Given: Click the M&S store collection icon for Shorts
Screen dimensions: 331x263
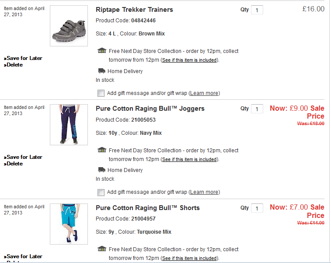Looking at the screenshot, I should [101, 249].
